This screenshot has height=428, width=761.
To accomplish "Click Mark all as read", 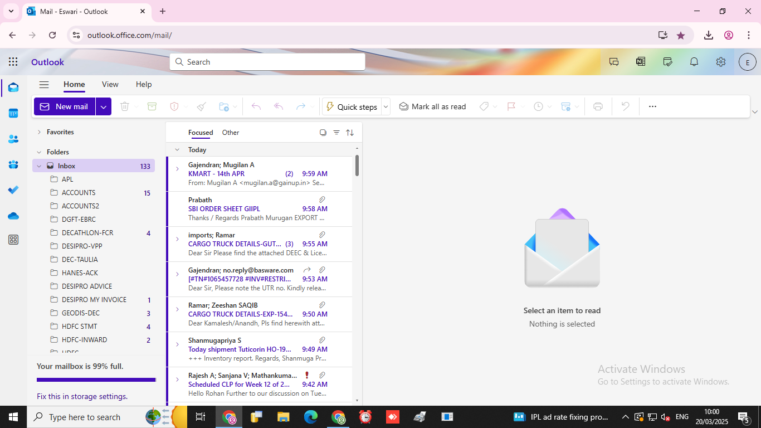I will [432, 106].
